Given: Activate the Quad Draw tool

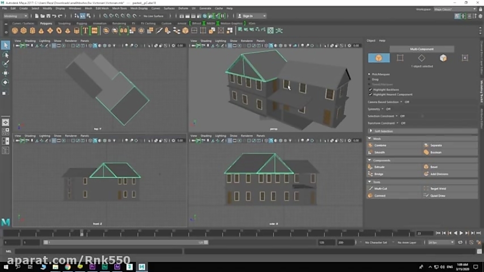Looking at the screenshot, I should (x=437, y=196).
